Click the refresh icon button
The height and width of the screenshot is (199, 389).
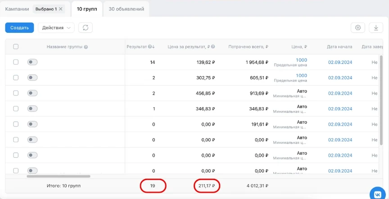86,28
